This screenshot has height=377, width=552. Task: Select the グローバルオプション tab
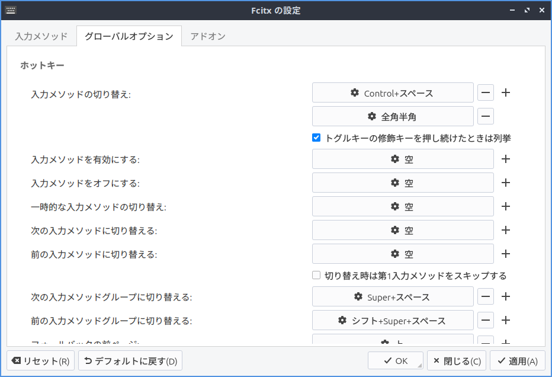click(129, 36)
